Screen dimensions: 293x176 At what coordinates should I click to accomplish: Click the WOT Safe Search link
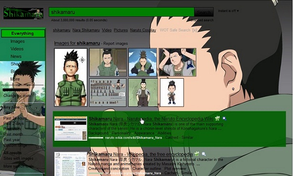coord(175,30)
